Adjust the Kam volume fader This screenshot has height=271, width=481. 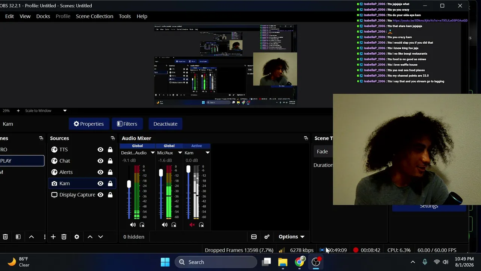coord(188,170)
